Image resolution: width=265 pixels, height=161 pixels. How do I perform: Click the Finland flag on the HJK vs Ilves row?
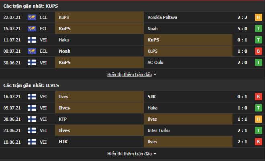tap(32, 142)
